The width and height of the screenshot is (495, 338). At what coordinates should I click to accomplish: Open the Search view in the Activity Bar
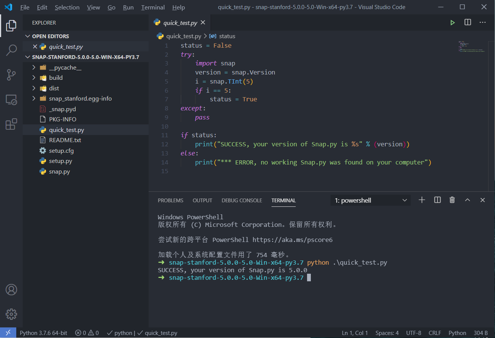pos(11,50)
